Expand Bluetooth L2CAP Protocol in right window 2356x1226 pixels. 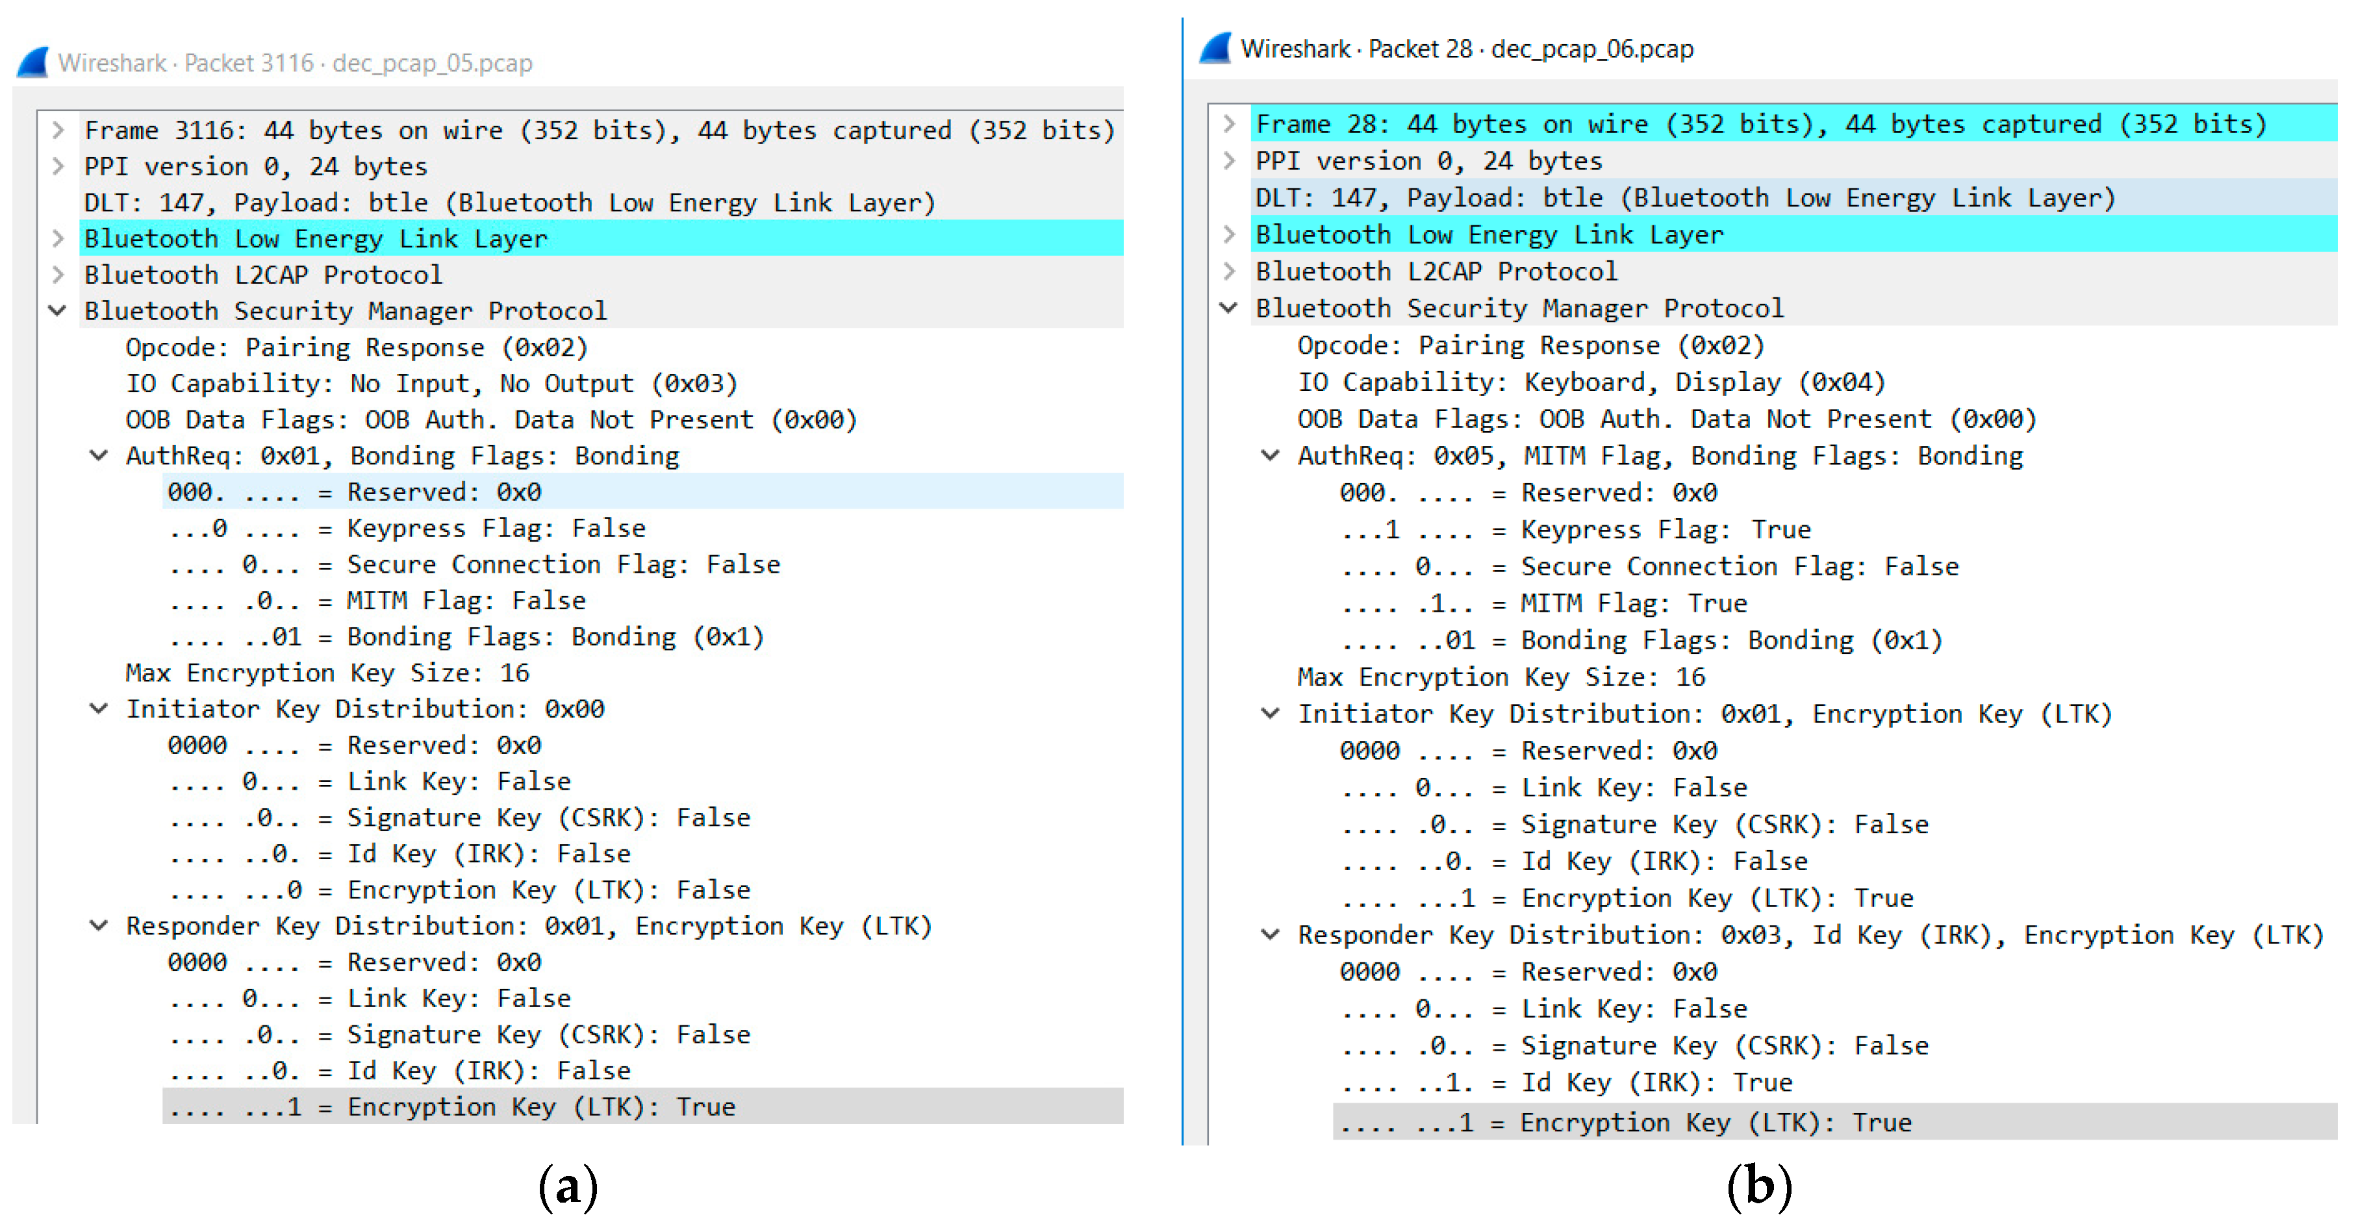pos(1229,271)
